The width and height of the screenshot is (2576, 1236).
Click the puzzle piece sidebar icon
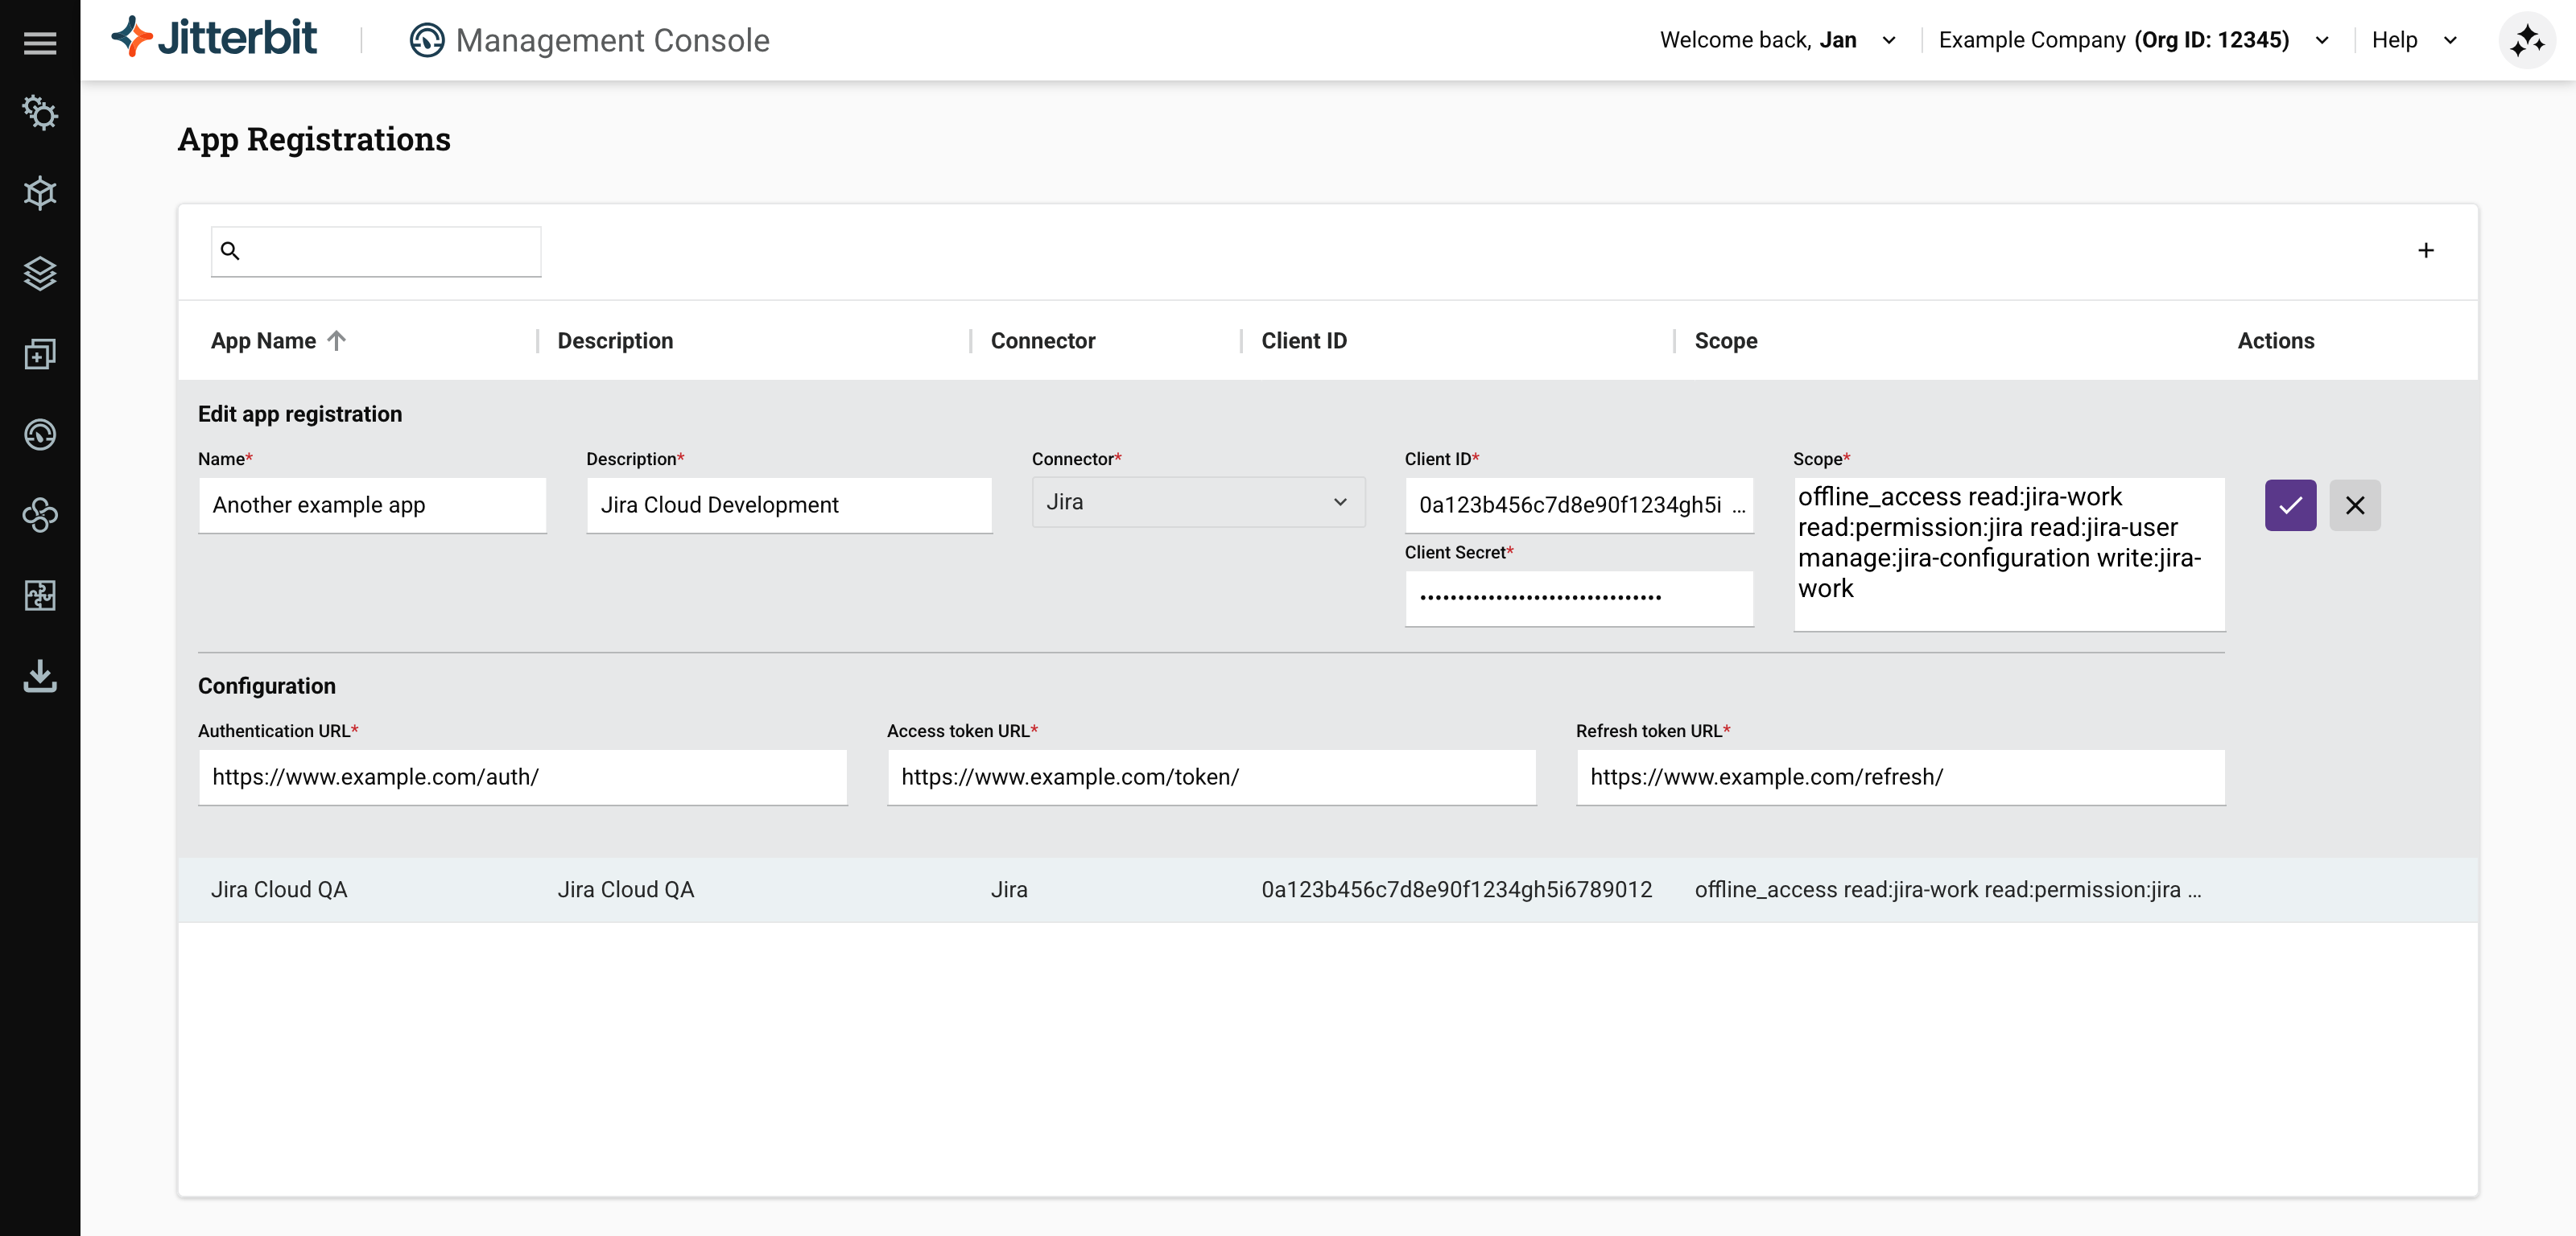pos(40,595)
